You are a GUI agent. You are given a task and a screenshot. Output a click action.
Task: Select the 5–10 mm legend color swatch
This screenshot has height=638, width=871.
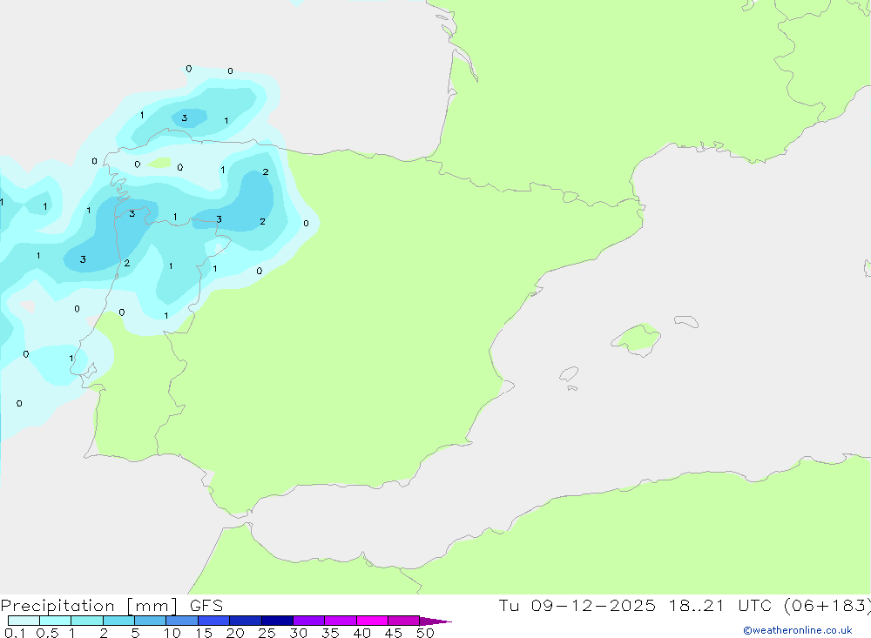pos(151,621)
